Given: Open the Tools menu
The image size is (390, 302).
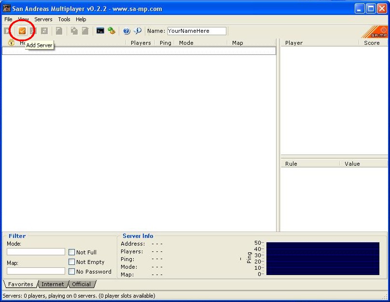Looking at the screenshot, I should [64, 19].
